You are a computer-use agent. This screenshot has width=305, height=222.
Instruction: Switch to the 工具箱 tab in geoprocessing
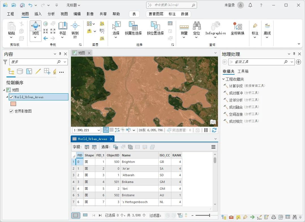(x=243, y=71)
